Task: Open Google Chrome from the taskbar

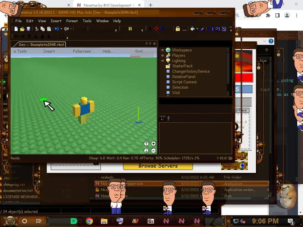Action: pyautogui.click(x=89, y=221)
